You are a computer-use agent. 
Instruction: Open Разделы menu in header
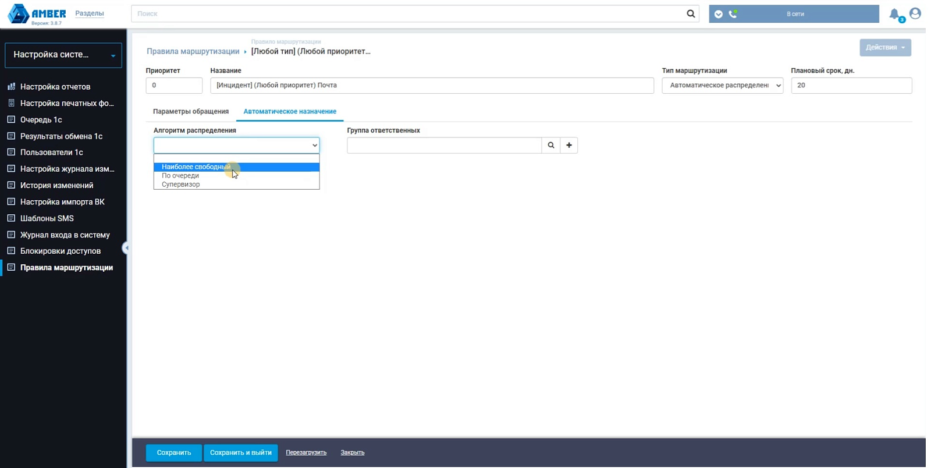tap(90, 13)
